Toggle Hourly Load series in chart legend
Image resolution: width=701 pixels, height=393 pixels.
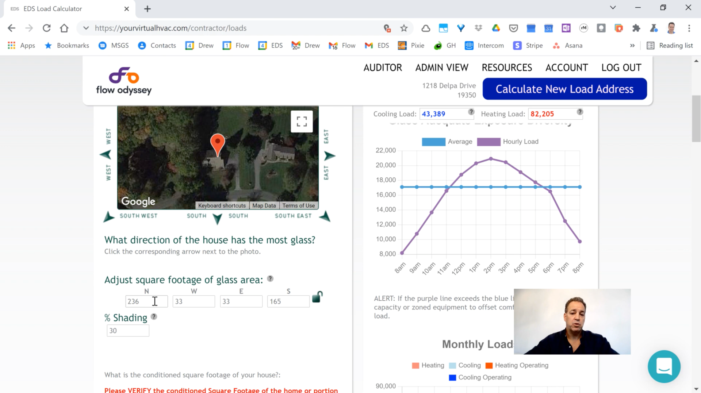(507, 142)
